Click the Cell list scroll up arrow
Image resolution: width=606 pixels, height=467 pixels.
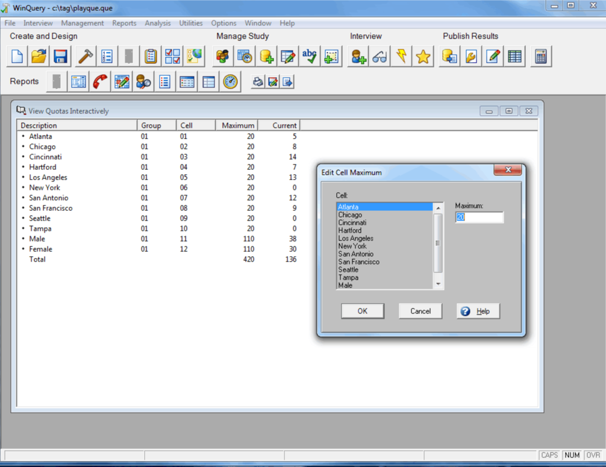click(439, 208)
